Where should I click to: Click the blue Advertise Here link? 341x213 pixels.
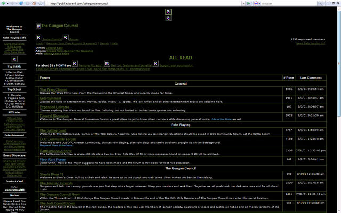tap(221, 119)
